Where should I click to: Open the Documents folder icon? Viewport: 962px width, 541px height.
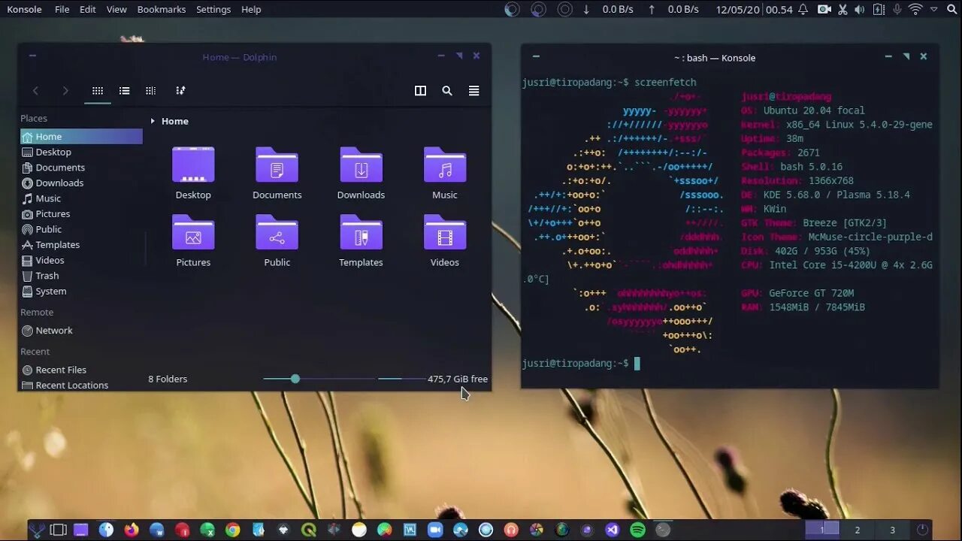(x=277, y=165)
